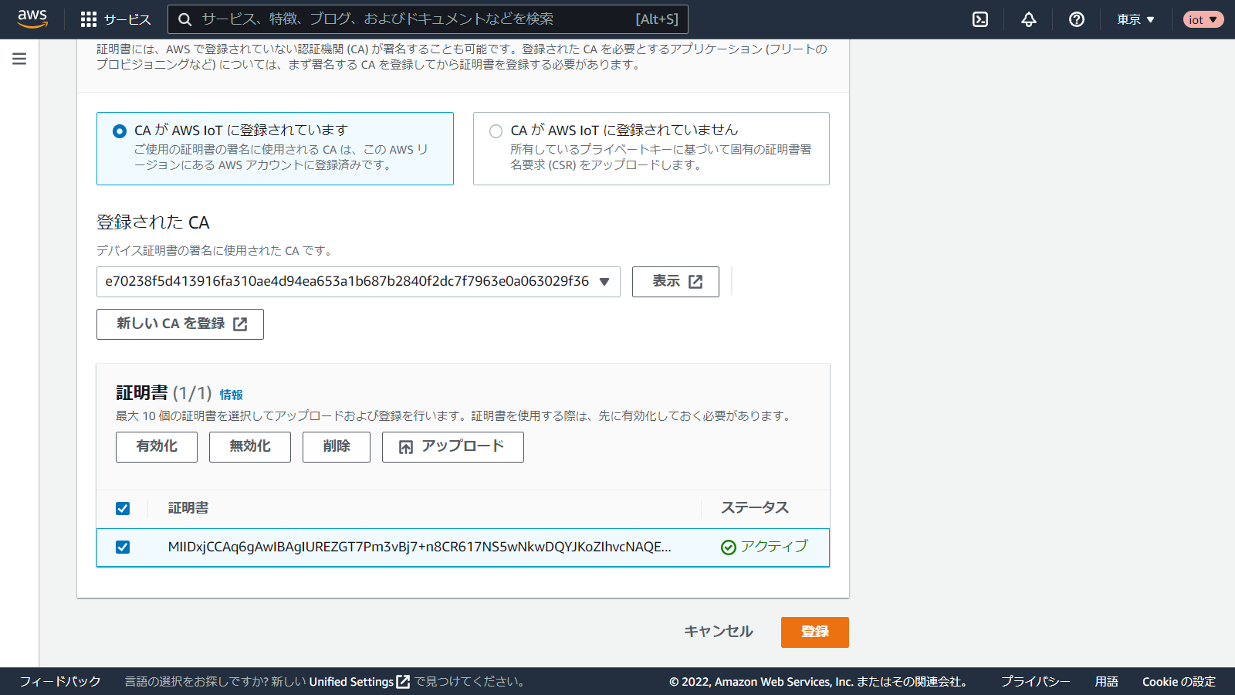The height and width of the screenshot is (695, 1235).
Task: Expand the iot account menu
Action: (x=1203, y=19)
